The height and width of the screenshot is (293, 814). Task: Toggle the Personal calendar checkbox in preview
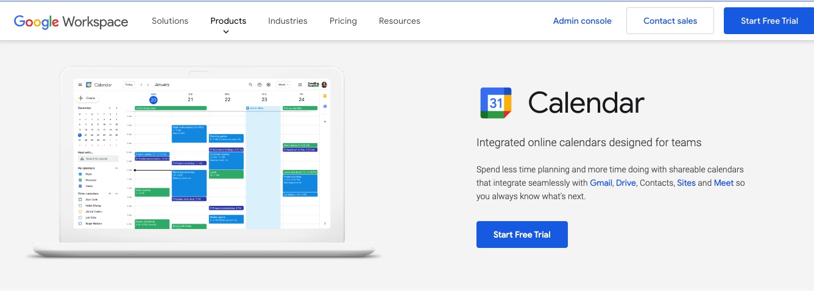point(80,180)
